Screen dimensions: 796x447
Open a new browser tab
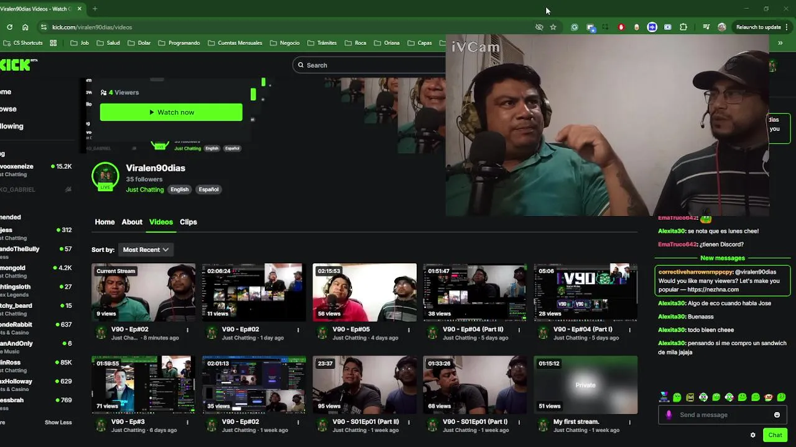(x=95, y=9)
